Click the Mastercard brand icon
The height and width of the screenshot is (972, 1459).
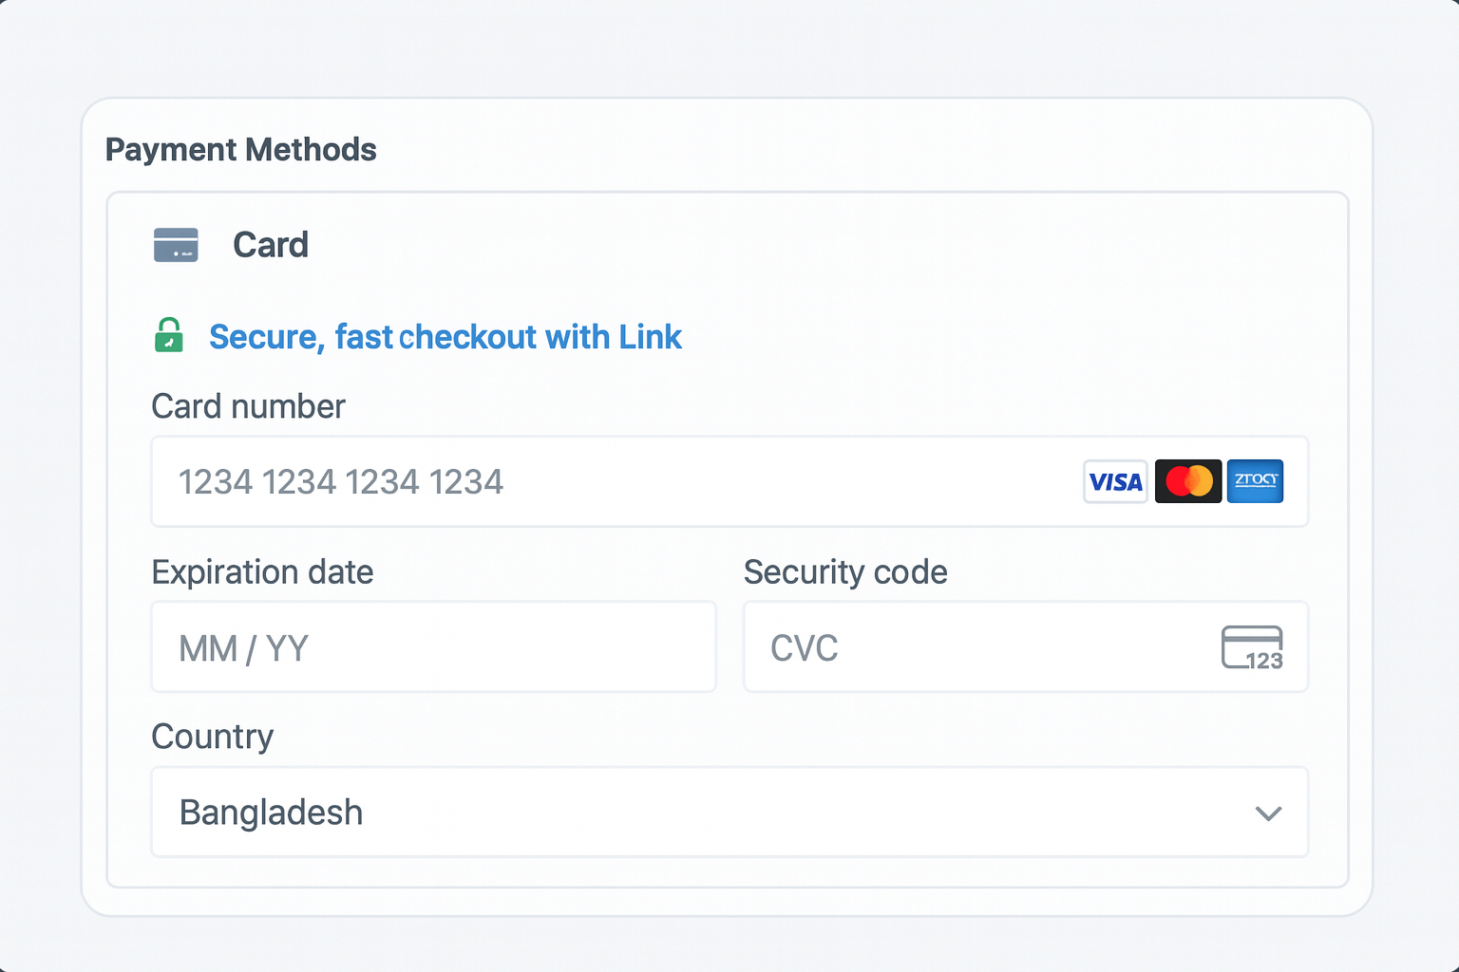click(x=1188, y=481)
